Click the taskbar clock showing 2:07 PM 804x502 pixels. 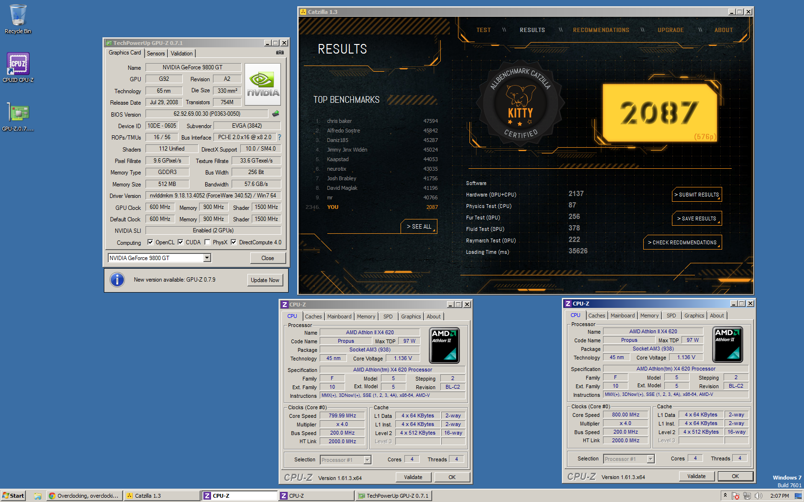(780, 496)
